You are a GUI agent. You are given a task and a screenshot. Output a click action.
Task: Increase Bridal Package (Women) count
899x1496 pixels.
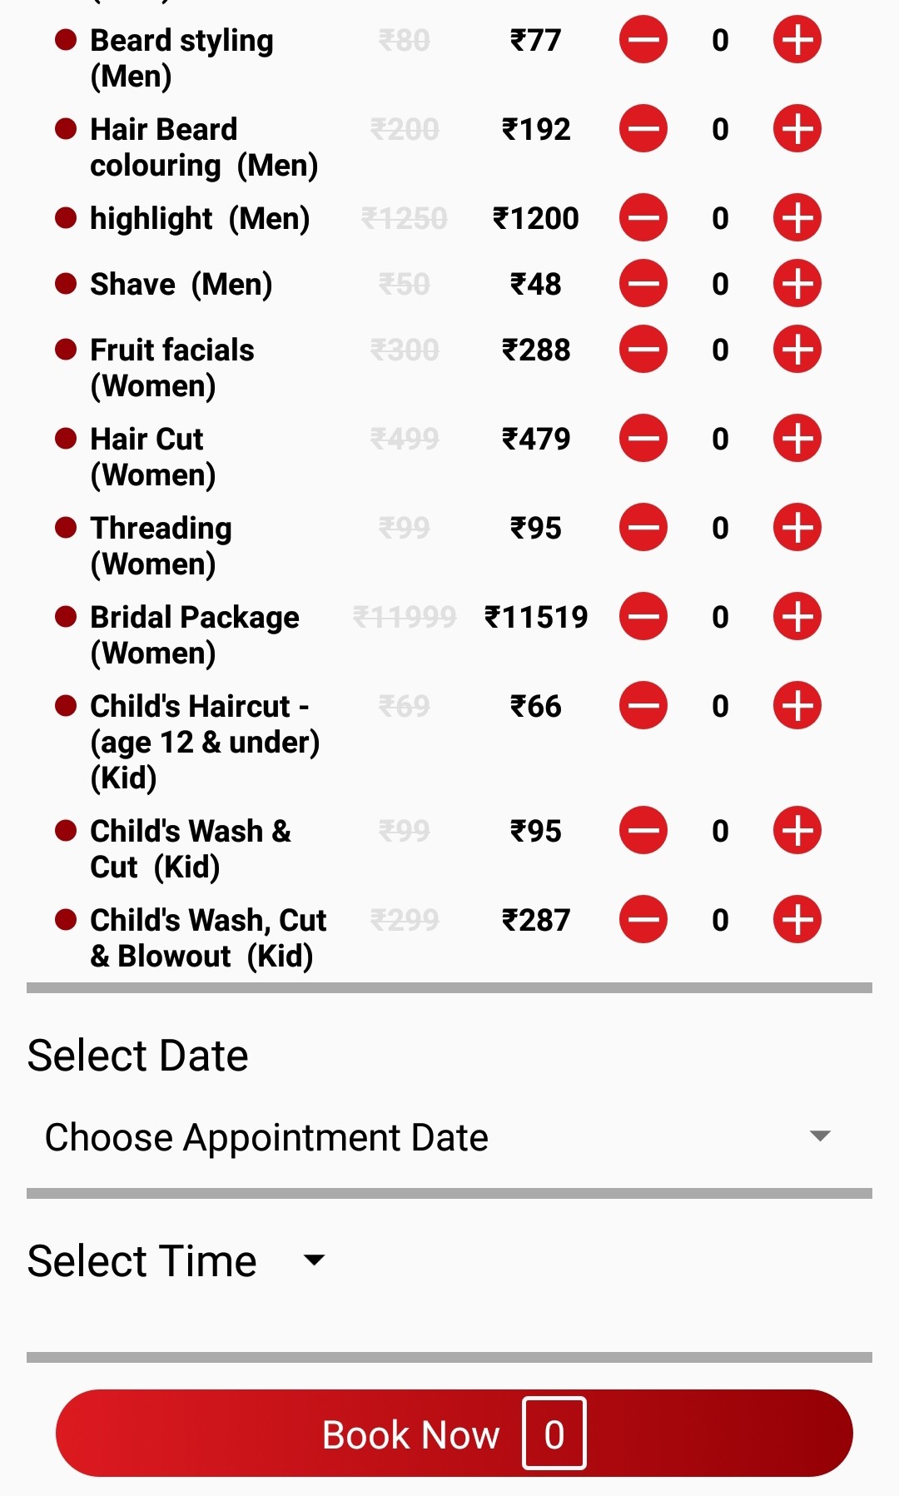coord(797,617)
